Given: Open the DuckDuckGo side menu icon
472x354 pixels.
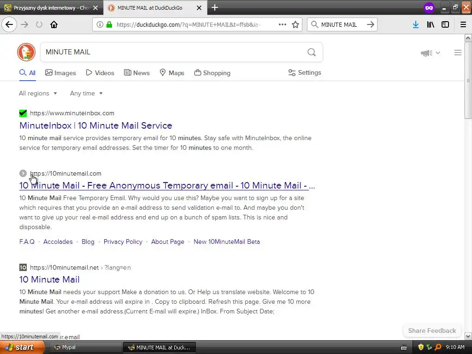Looking at the screenshot, I should pyautogui.click(x=458, y=53).
